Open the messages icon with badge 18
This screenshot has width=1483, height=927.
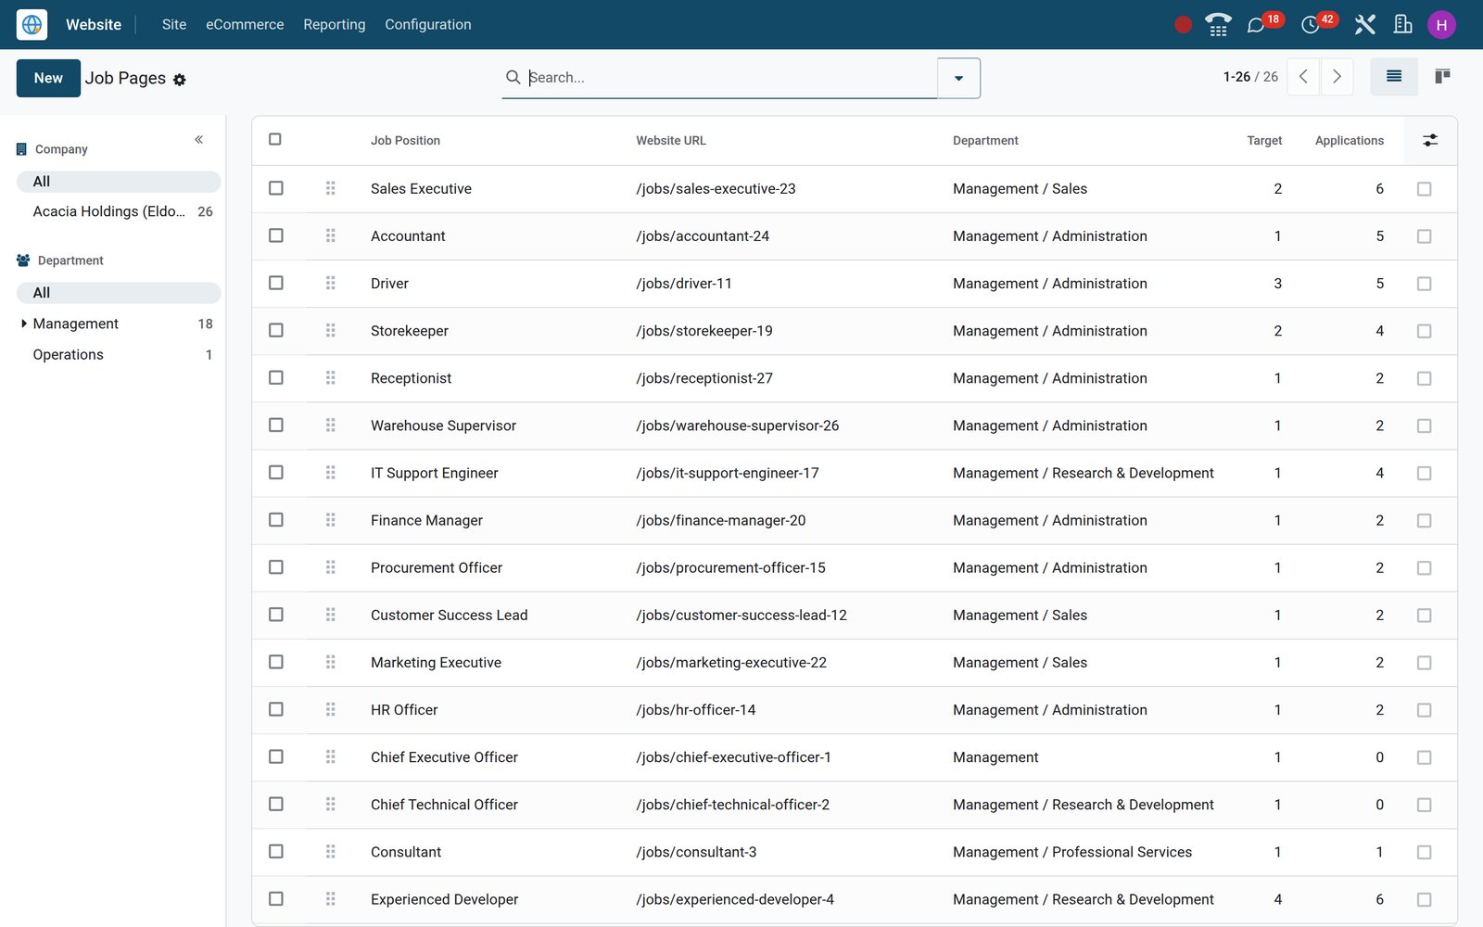(x=1256, y=25)
